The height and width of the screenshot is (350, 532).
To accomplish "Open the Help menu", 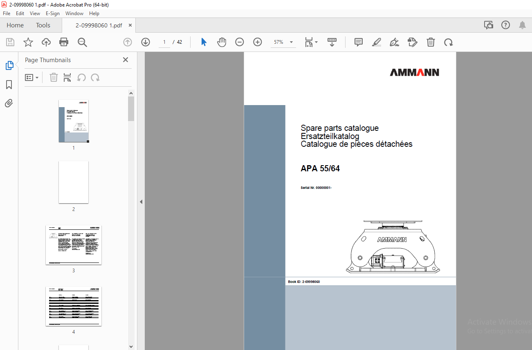I will [94, 13].
